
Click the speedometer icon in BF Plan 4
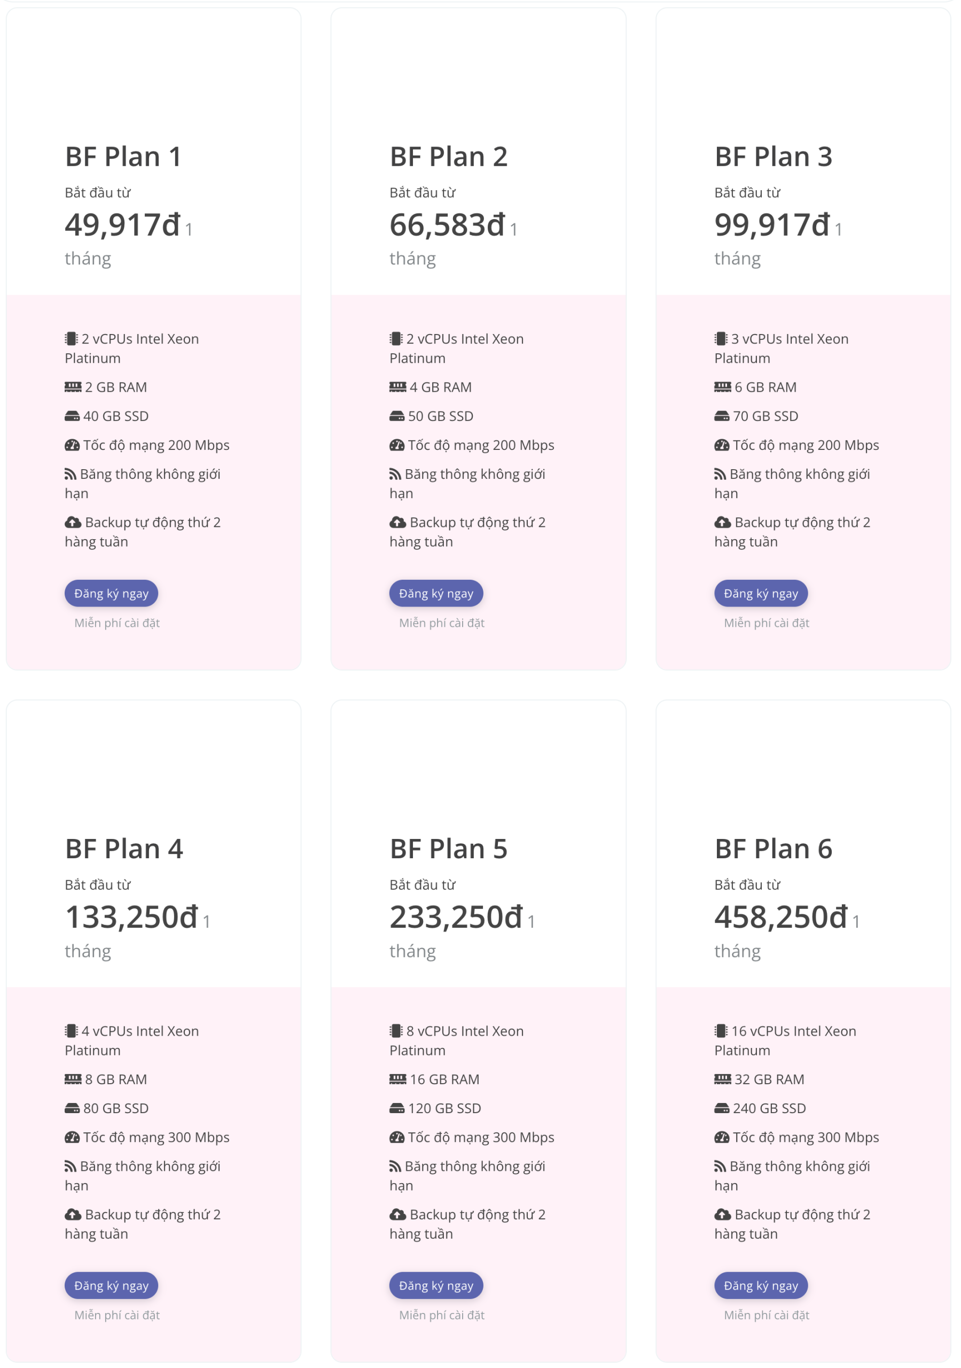point(72,1139)
